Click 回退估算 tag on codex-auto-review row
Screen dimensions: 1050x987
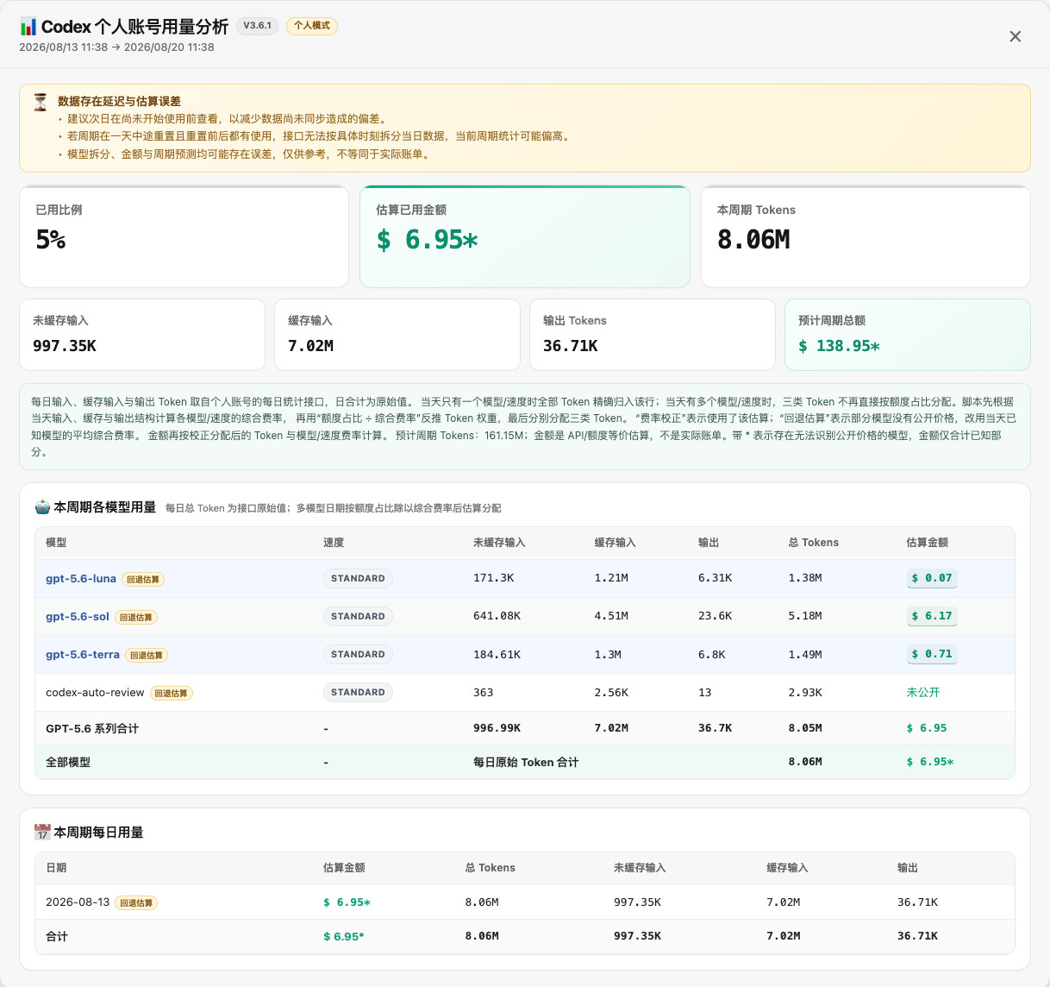point(172,694)
